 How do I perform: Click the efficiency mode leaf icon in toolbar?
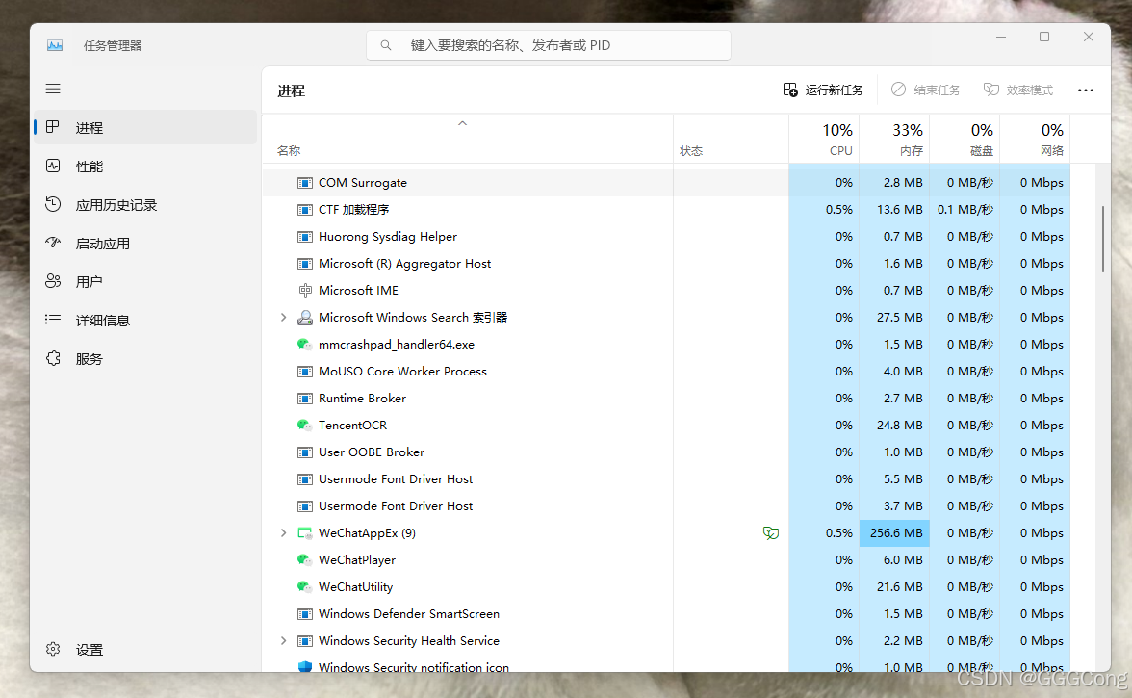point(991,90)
